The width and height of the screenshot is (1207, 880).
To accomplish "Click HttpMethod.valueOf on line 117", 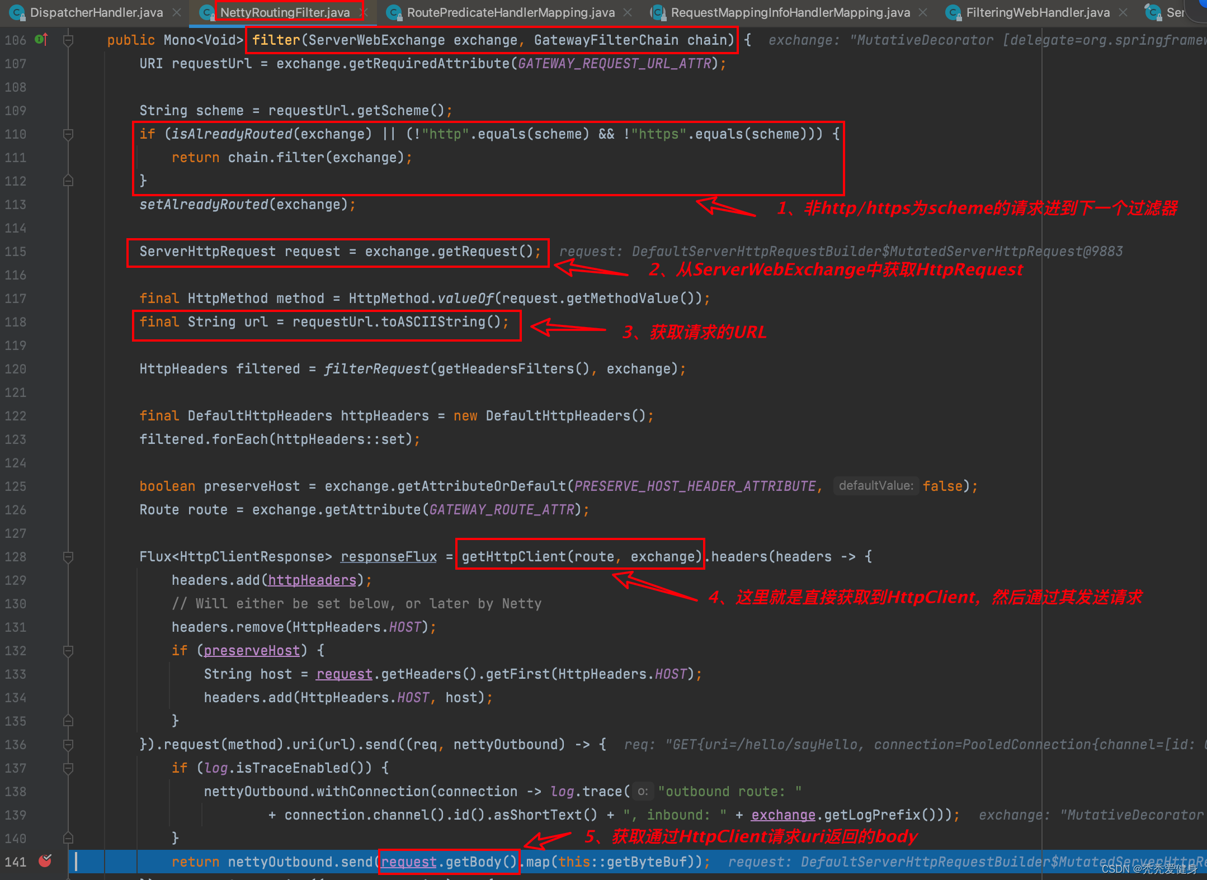I will (x=421, y=299).
